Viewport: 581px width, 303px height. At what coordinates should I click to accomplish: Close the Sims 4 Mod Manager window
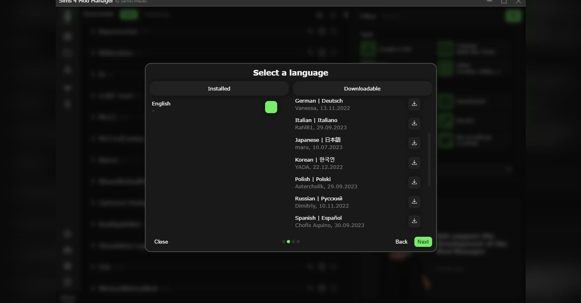[x=518, y=2]
